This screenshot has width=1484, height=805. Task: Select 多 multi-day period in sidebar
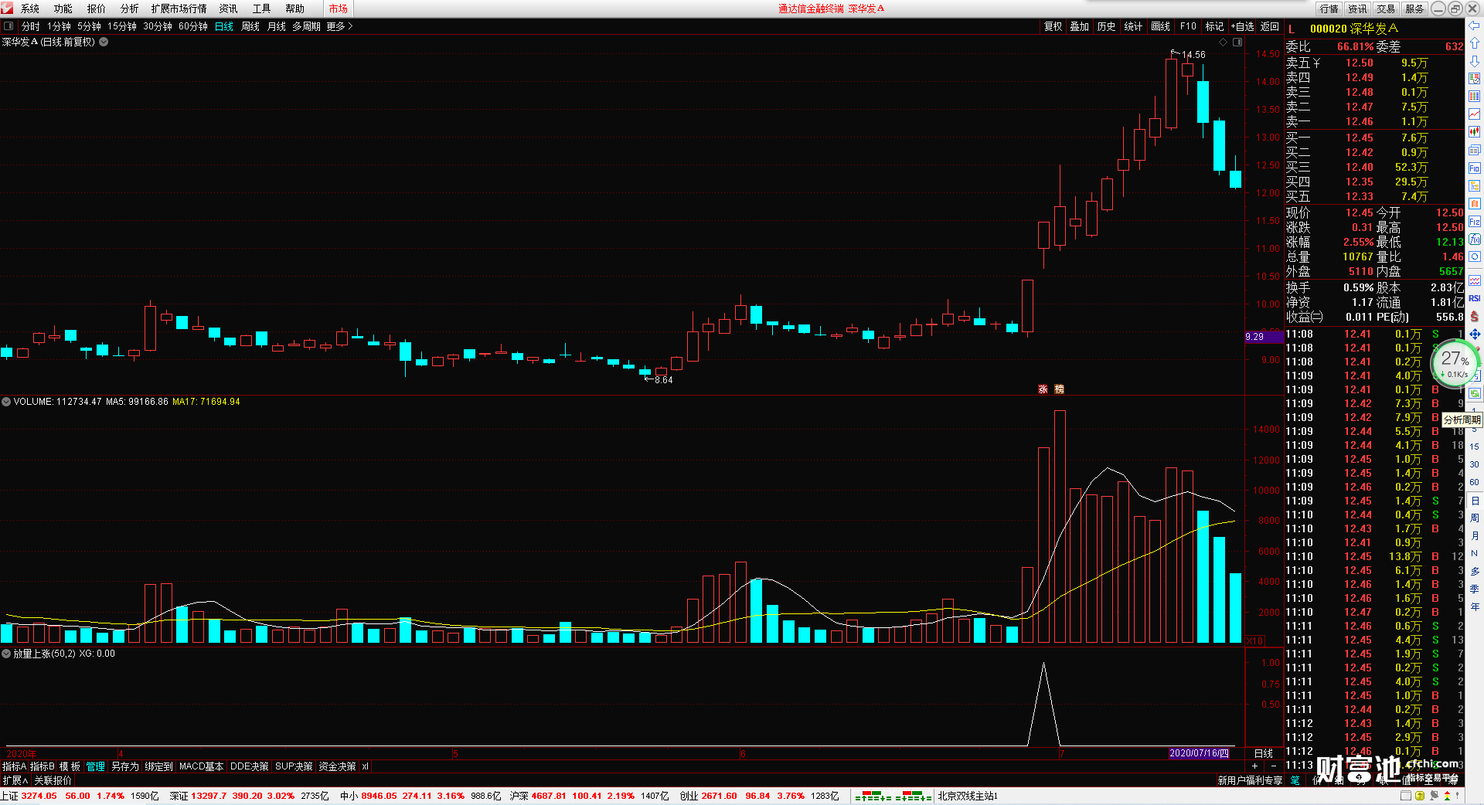1475,572
